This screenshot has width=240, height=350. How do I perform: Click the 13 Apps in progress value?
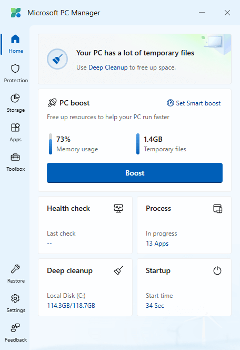point(157,244)
